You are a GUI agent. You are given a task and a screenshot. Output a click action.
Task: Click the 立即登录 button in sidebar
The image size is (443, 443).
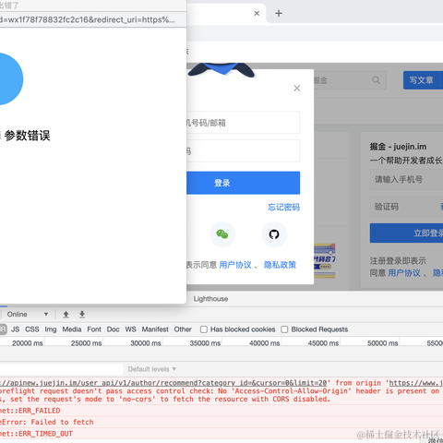(406, 233)
